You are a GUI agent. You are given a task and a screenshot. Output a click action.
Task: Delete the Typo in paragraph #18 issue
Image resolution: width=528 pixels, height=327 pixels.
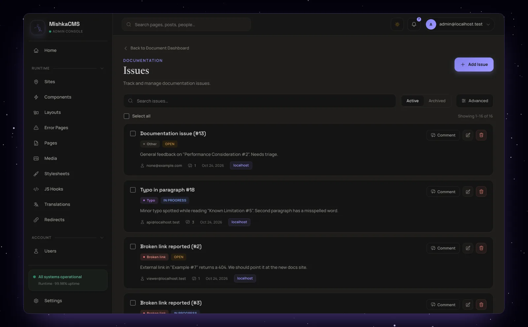[x=481, y=192]
